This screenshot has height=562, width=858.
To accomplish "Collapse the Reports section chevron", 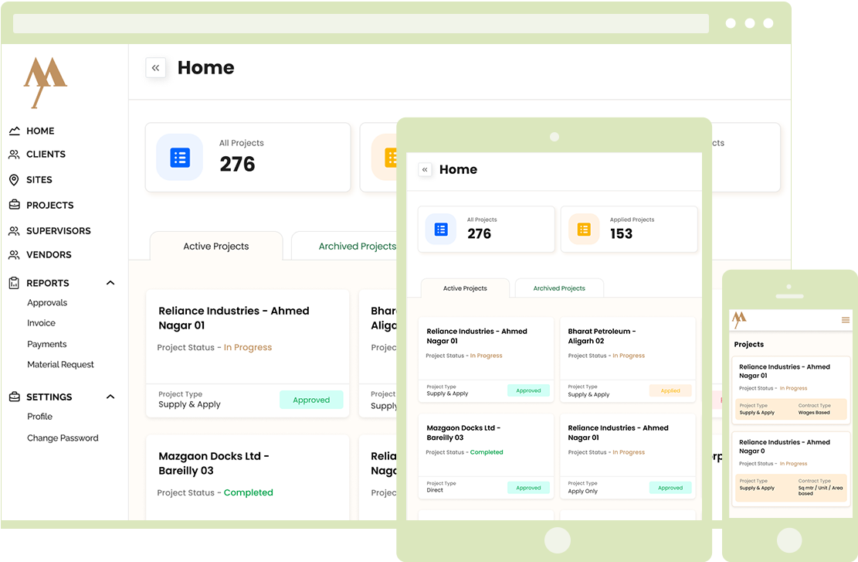I will click(110, 284).
